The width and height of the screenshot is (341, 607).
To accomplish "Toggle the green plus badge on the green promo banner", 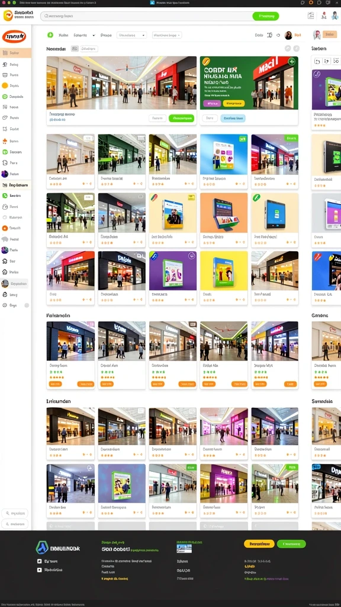I will click(x=292, y=61).
